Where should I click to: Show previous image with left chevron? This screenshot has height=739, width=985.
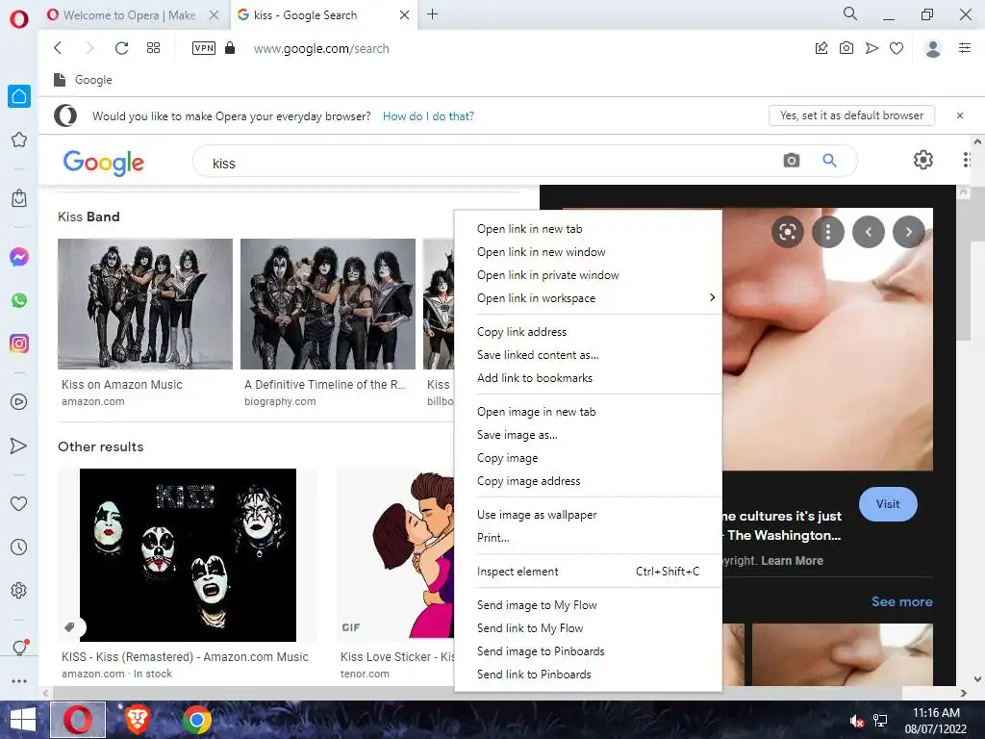tap(869, 233)
